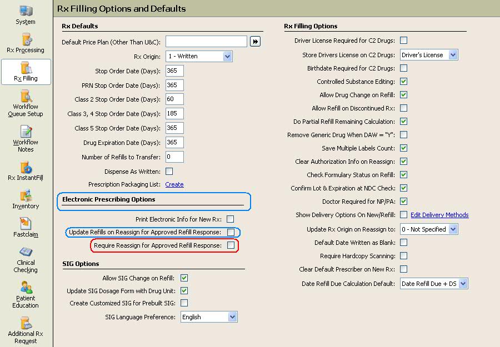500x347 pixels.
Task: Click the Class 2 Stop Order Date field
Action: 174,99
